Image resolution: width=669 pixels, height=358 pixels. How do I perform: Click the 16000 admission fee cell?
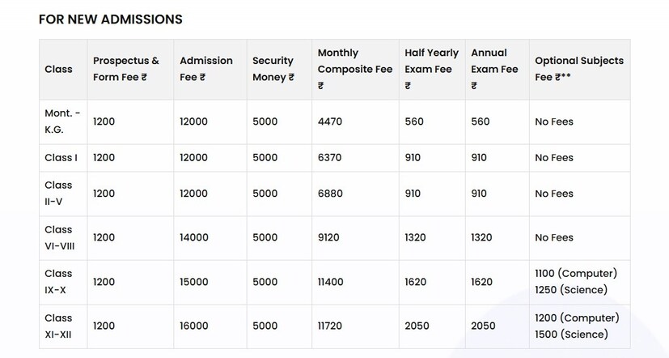[193, 326]
